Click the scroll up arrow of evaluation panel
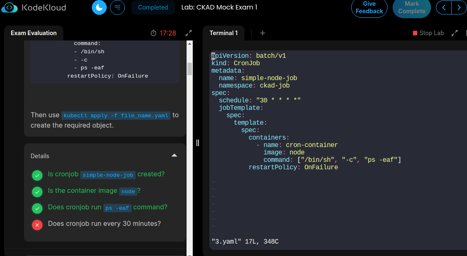467x256 pixels. [189, 44]
